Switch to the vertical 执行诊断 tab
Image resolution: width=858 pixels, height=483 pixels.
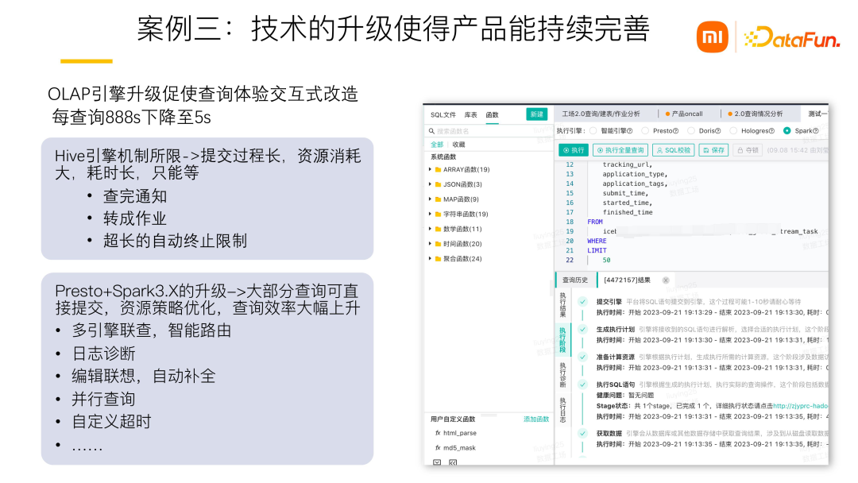[562, 375]
